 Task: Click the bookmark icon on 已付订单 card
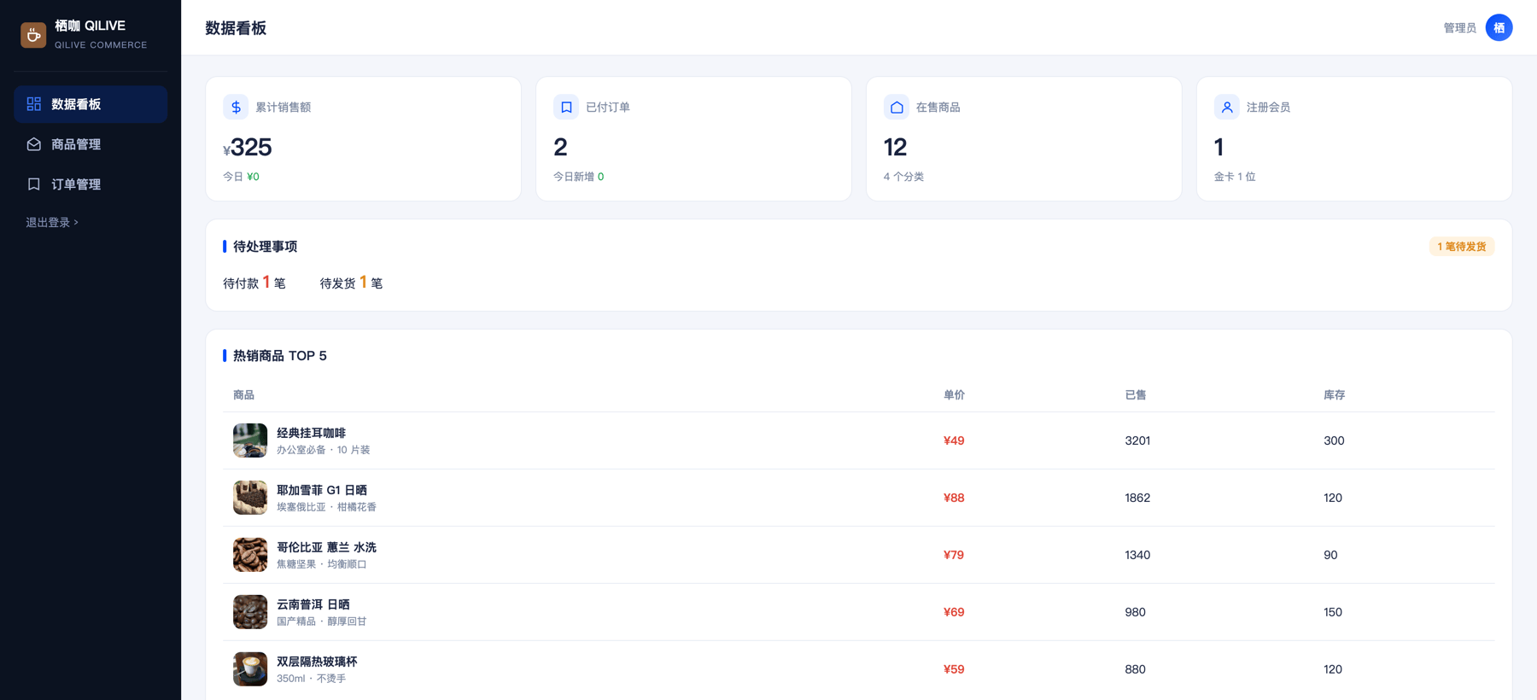click(566, 107)
